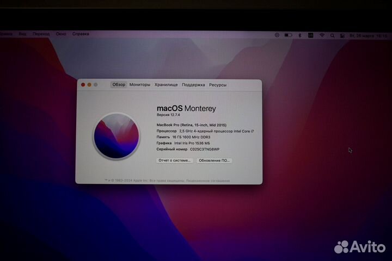Image resolution: width=392 pixels, height=261 pixels.
Task: Go to the Ресурсы tab
Action: click(218, 85)
